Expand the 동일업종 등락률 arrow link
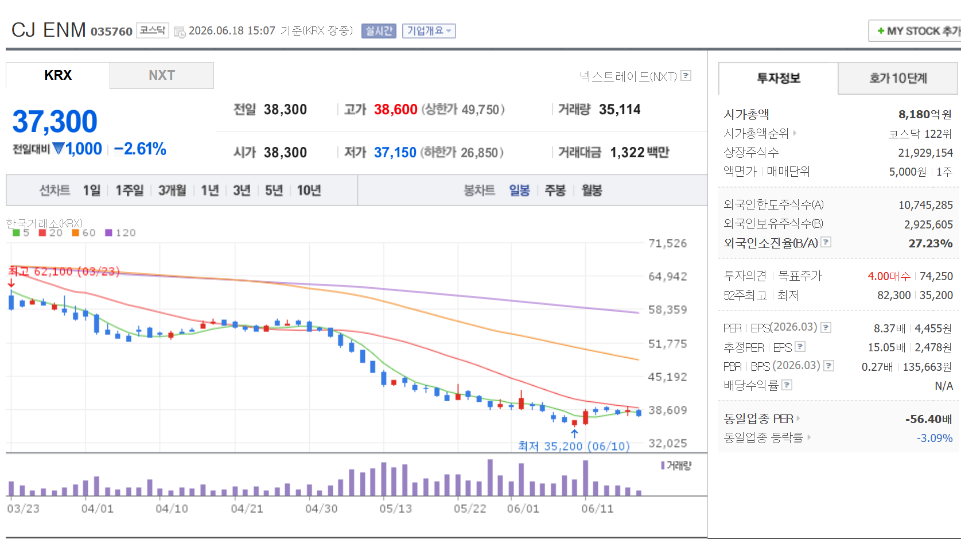This screenshot has height=539, width=961. tap(809, 437)
